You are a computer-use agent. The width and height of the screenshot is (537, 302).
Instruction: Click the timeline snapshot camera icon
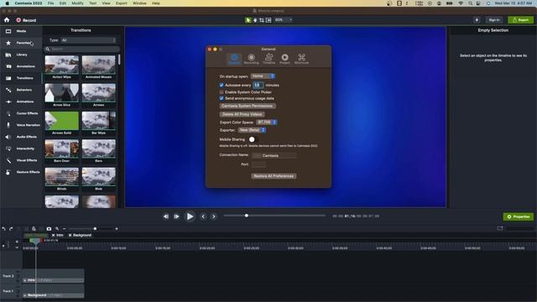pos(49,229)
